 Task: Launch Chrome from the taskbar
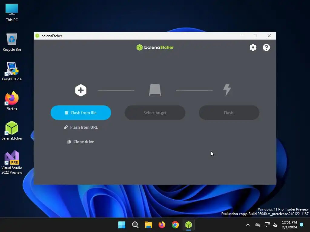[x=175, y=225]
